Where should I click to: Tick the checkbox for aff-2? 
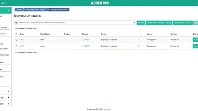[x=16, y=40]
